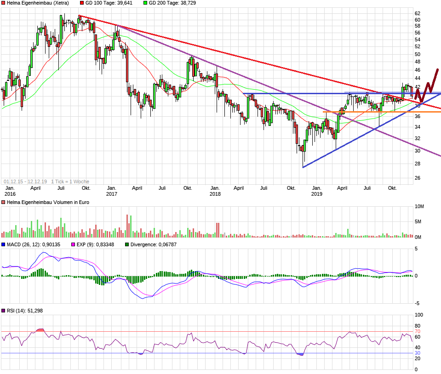Click the 2019 year label on the time axis
The width and height of the screenshot is (441, 374).
317,194
